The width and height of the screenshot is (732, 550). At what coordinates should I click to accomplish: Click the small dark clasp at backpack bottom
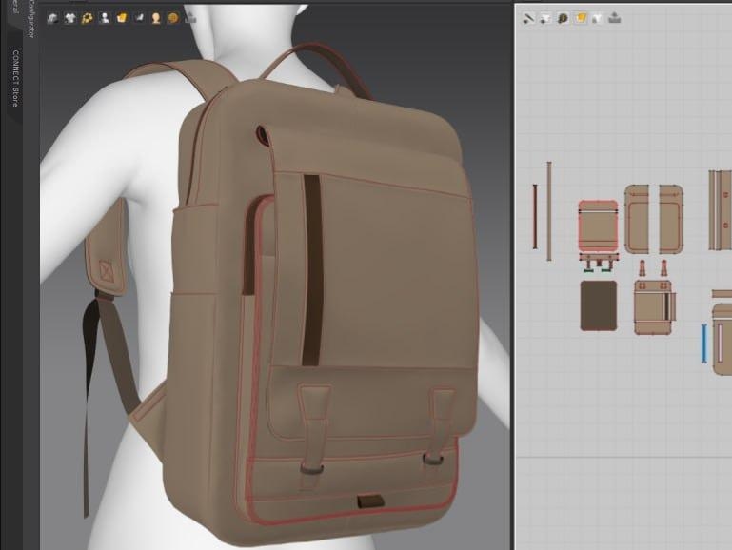coord(369,501)
